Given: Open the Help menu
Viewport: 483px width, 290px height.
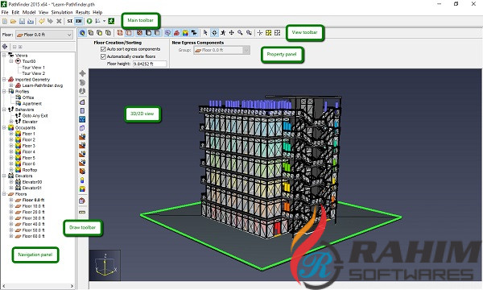Looking at the screenshot, I should coord(97,12).
